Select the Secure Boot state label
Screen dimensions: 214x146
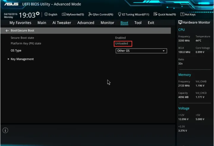22,38
